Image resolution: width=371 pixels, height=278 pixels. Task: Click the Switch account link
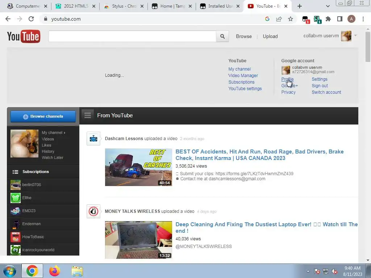point(326,92)
